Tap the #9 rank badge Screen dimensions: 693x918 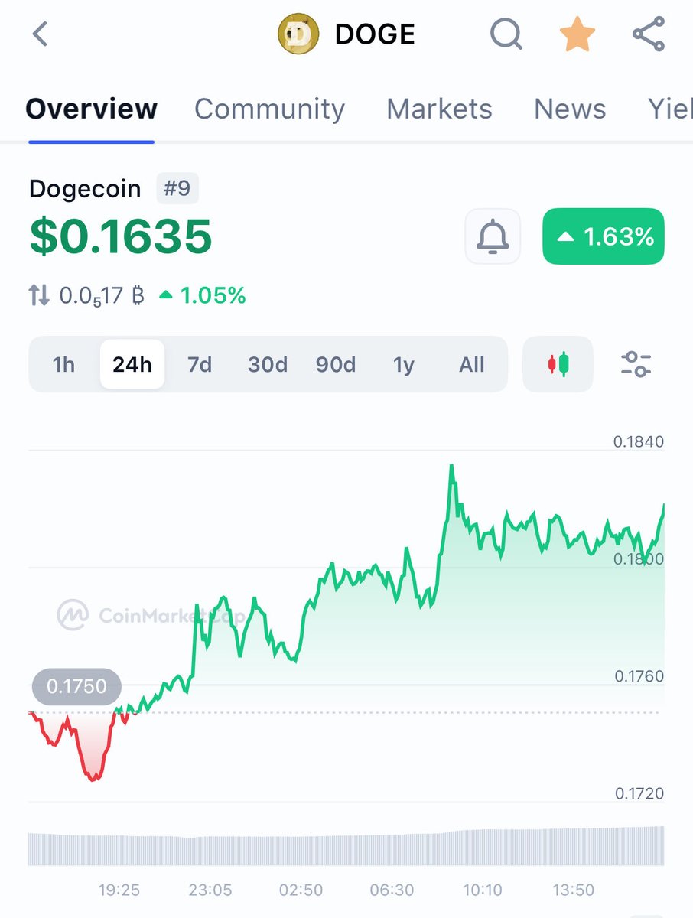pos(177,188)
